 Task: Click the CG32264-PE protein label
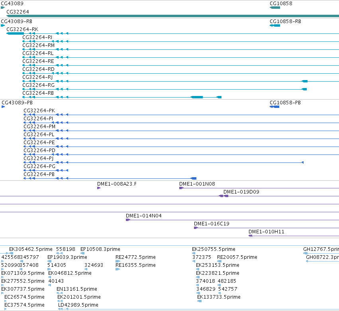click(x=39, y=143)
